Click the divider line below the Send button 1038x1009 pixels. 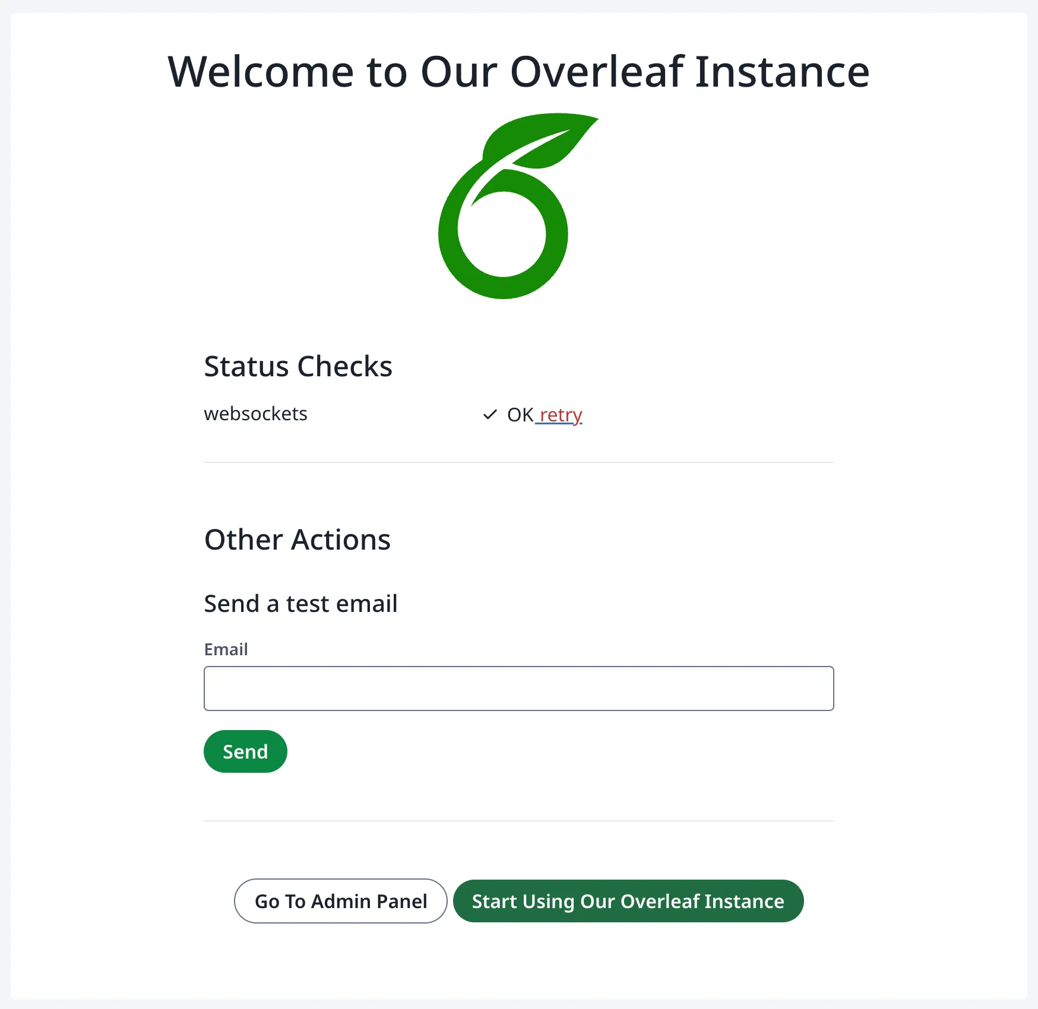click(518, 821)
